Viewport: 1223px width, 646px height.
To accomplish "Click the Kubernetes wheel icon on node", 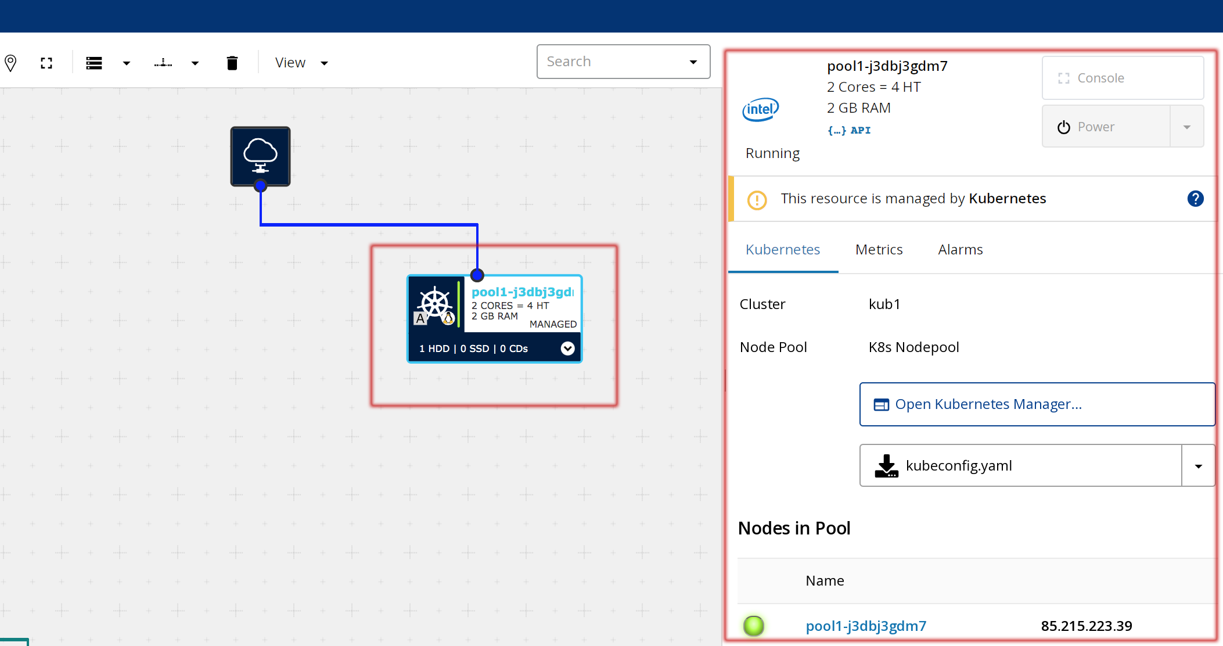I will pos(434,302).
